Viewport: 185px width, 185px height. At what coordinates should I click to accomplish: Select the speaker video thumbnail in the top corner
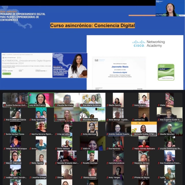[170, 8]
